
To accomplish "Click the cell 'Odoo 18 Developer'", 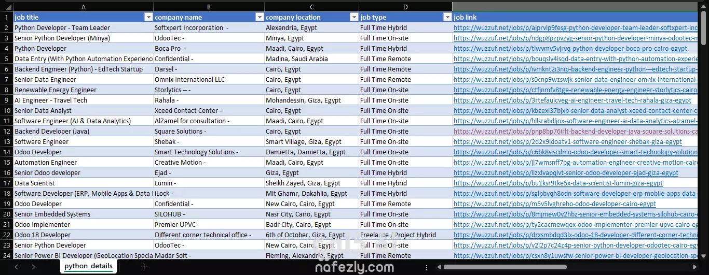I will (83, 235).
